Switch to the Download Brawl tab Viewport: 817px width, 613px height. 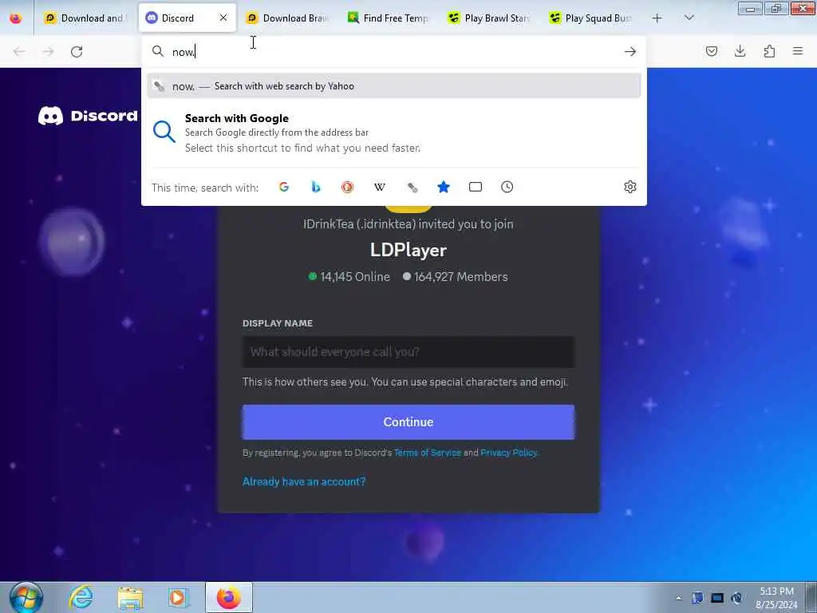(x=287, y=18)
